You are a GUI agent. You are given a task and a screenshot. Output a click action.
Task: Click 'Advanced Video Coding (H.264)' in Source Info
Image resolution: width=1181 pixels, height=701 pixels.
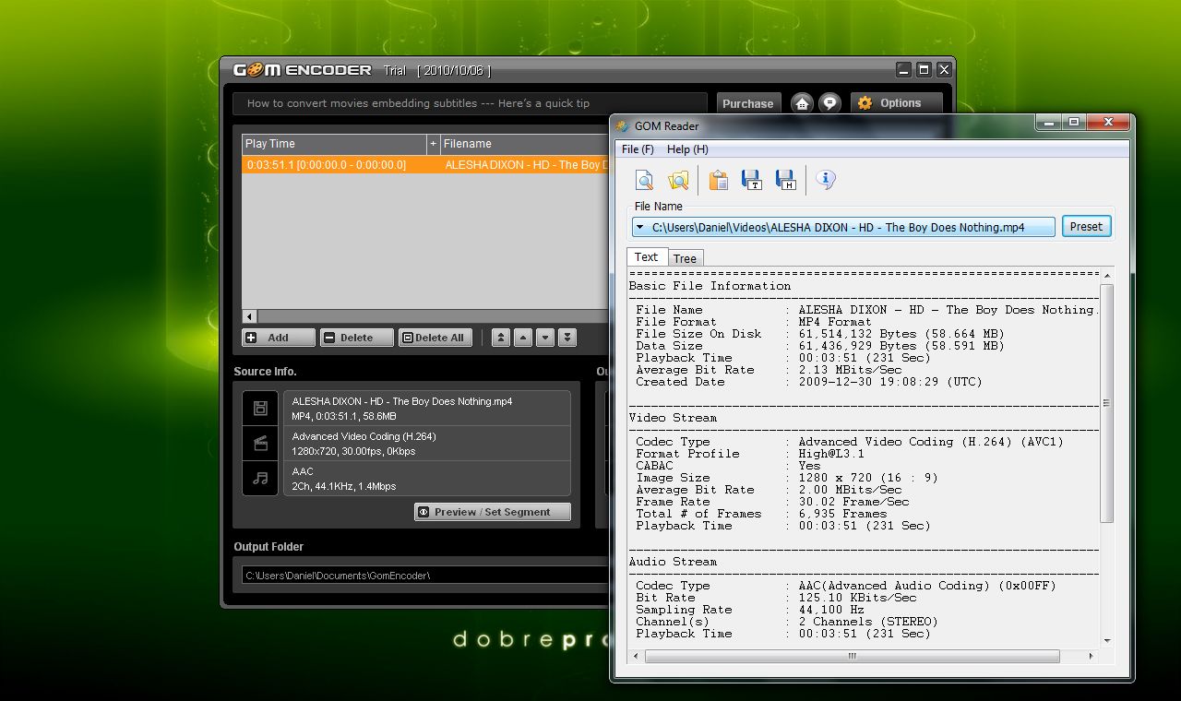[x=364, y=436]
